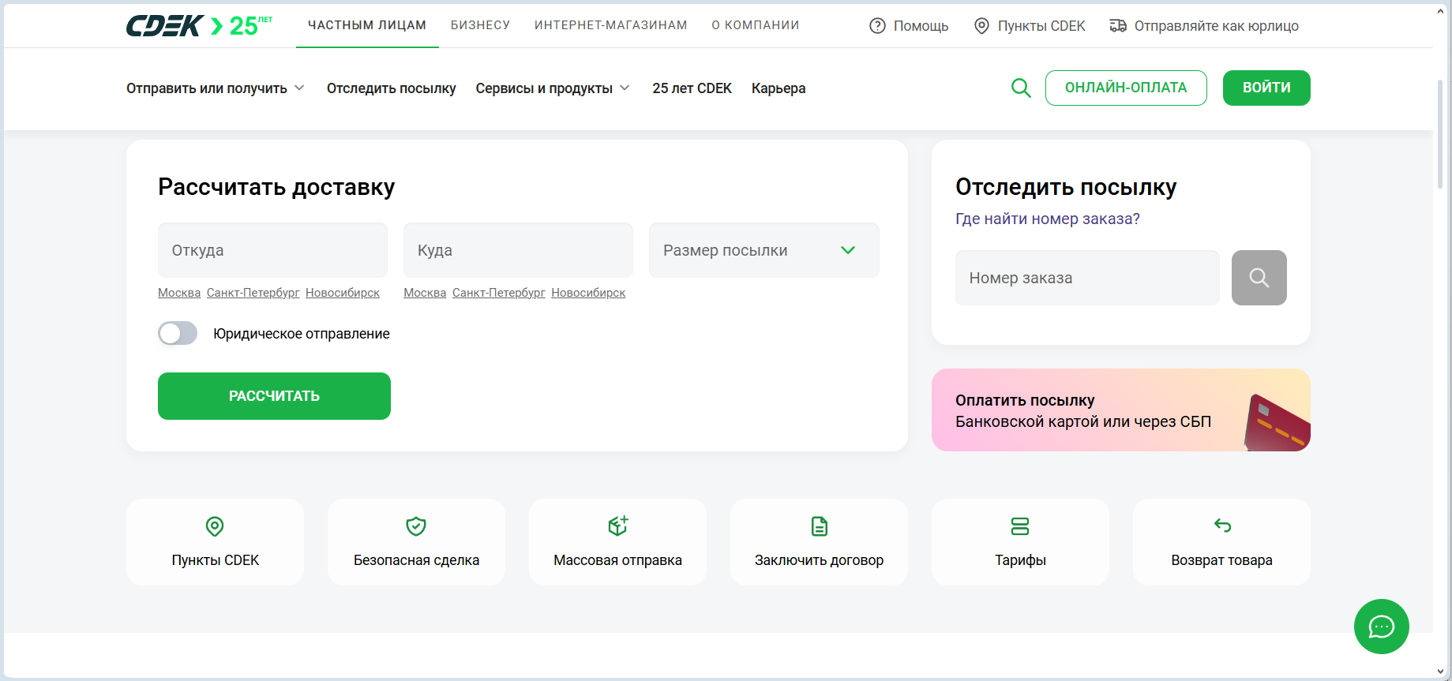Screen dimensions: 1452x681
Task: Click the Войти login button
Action: (x=1266, y=88)
